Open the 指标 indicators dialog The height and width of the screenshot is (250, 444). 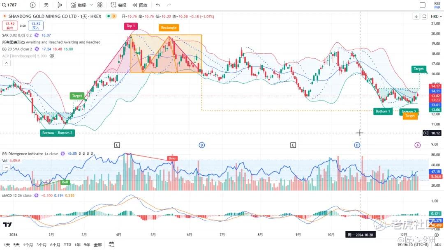(x=79, y=5)
